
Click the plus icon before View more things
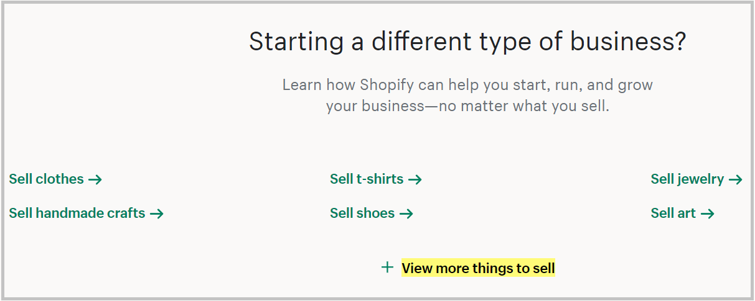pos(388,267)
